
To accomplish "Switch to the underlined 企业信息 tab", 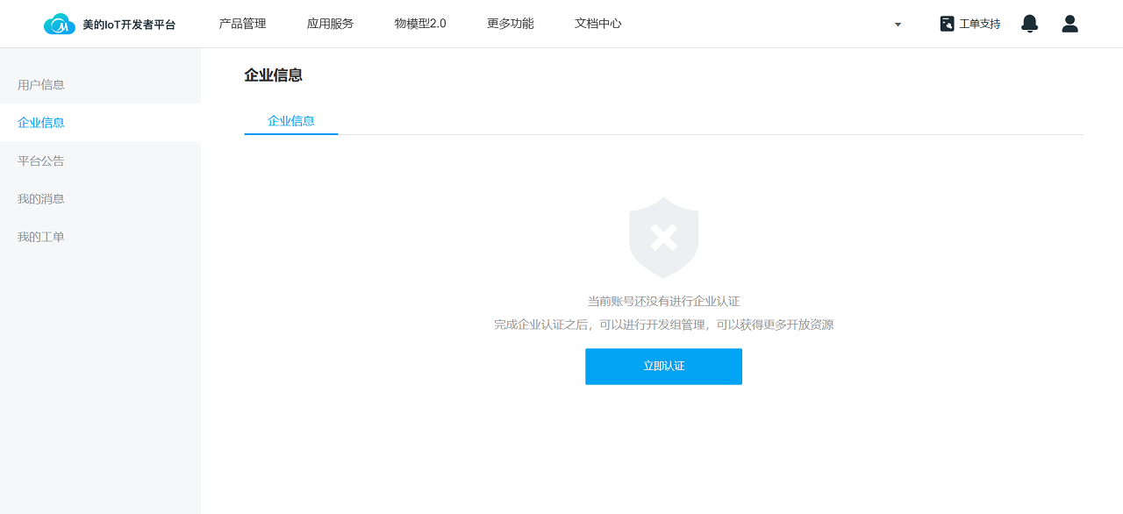I will click(290, 121).
